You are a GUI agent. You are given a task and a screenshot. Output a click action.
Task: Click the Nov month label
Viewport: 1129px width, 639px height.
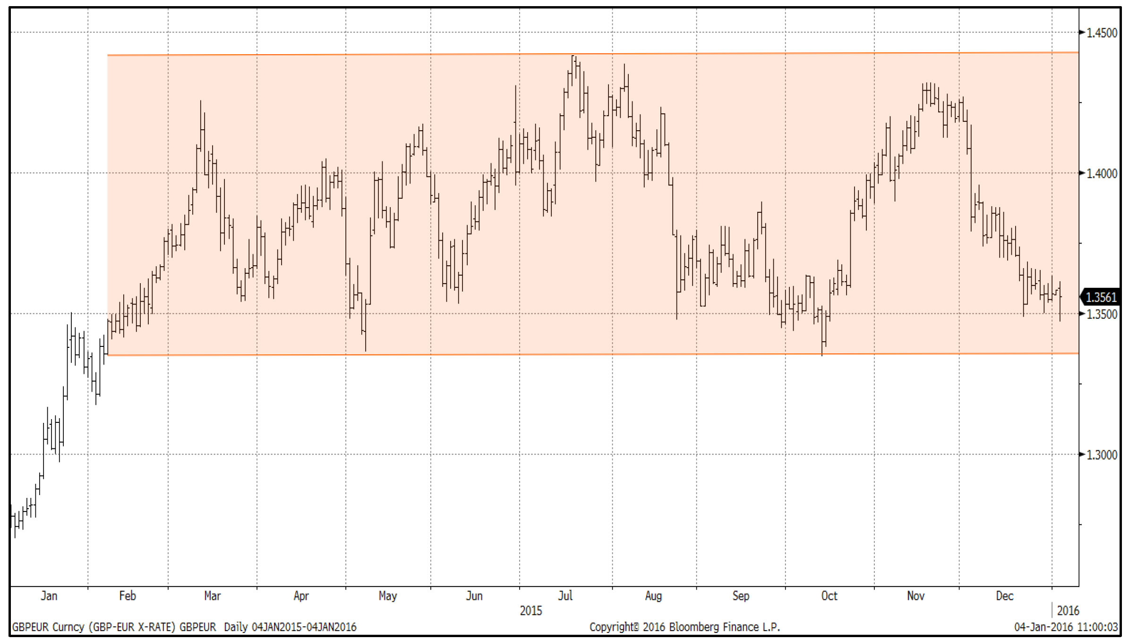(915, 596)
